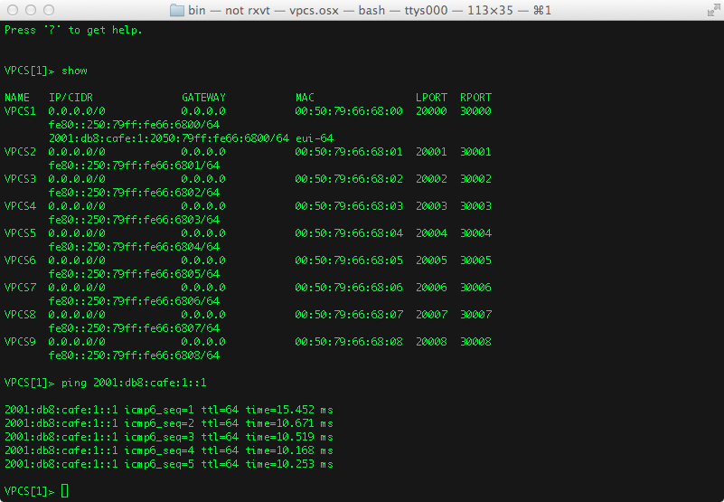The width and height of the screenshot is (724, 502).
Task: Click RPORT value 30004
Action: (x=475, y=233)
